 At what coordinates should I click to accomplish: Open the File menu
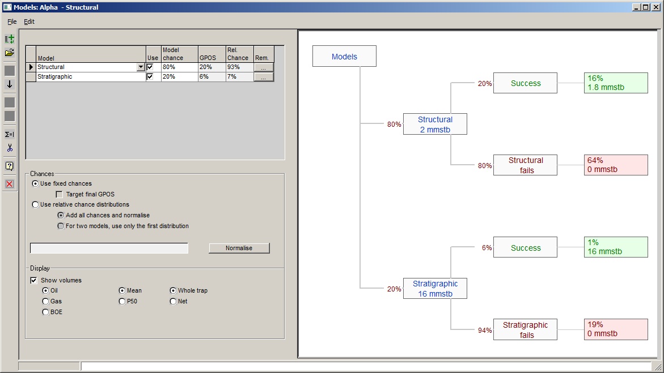[12, 22]
